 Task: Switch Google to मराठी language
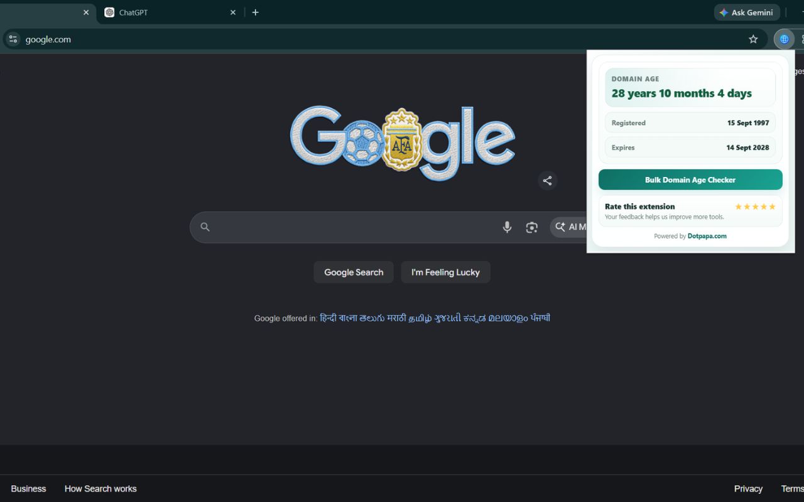click(x=397, y=318)
